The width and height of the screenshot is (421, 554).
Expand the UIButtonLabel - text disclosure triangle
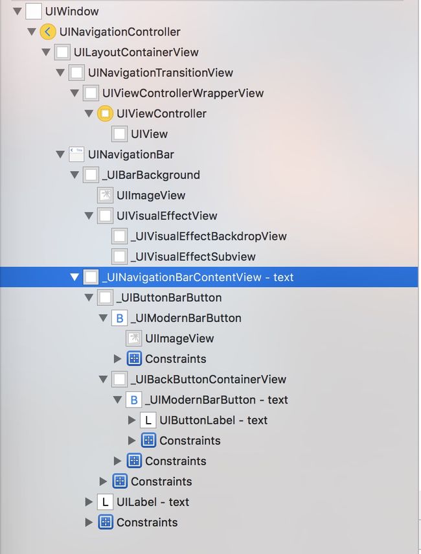[131, 421]
